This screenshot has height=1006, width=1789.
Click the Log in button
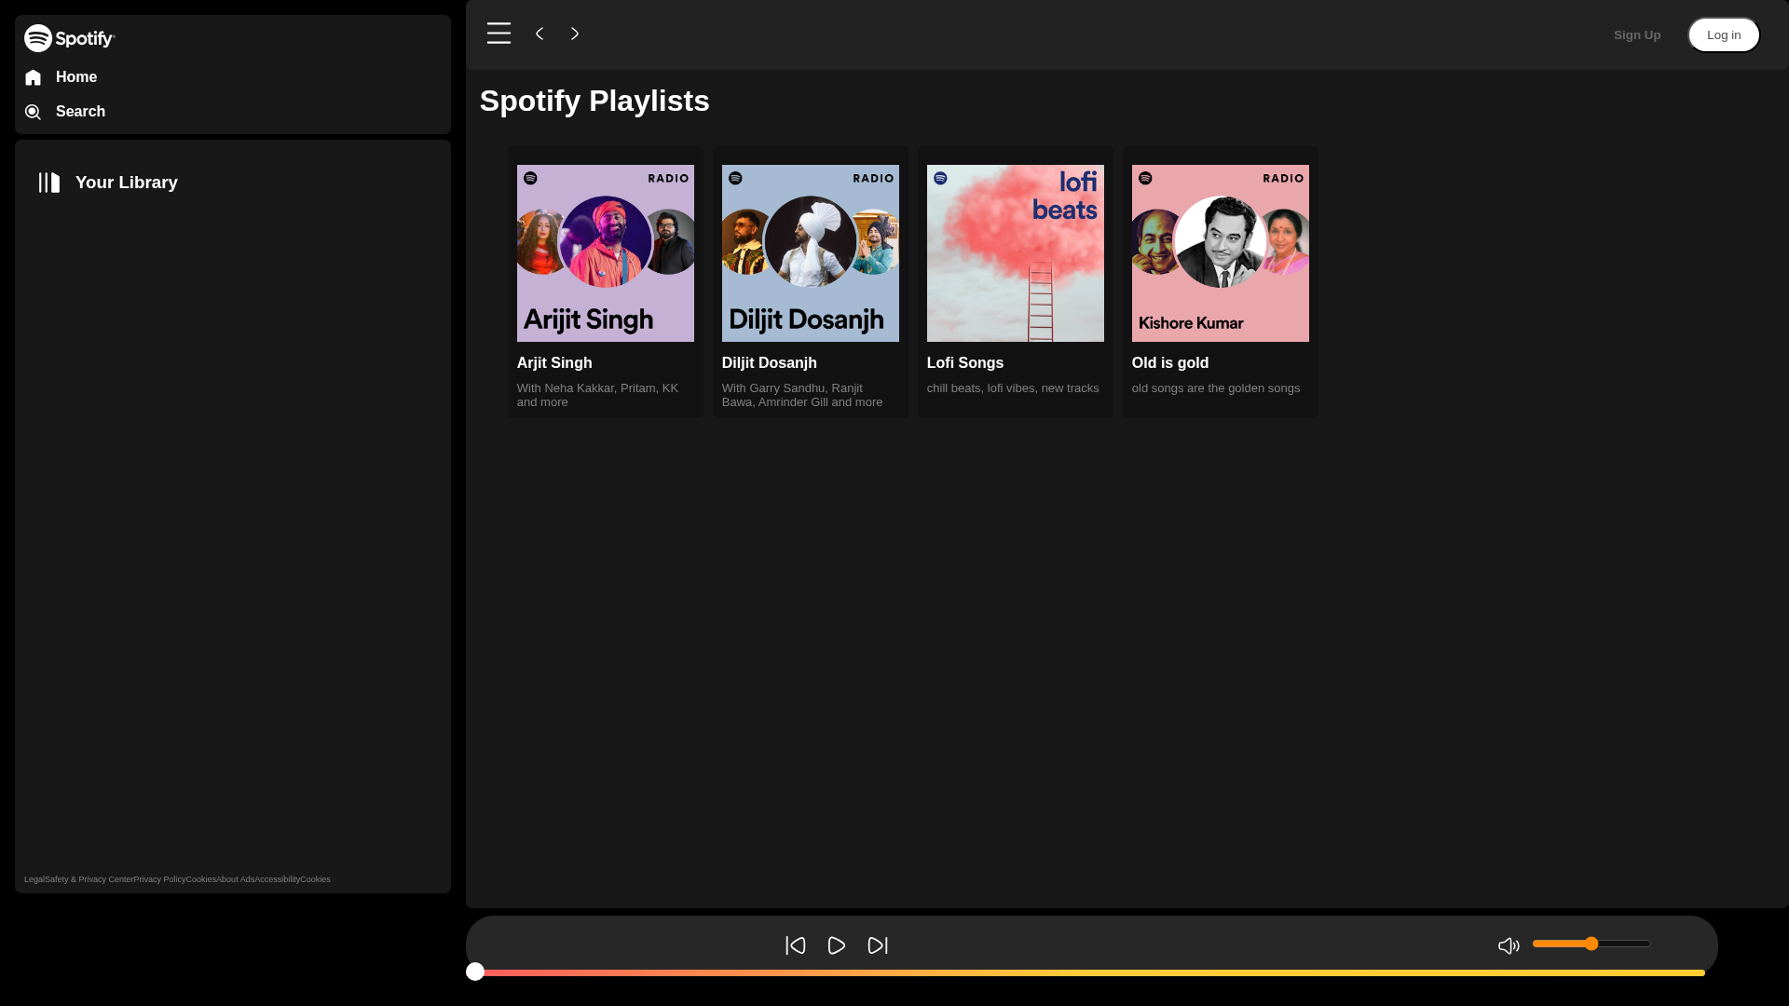point(1723,34)
